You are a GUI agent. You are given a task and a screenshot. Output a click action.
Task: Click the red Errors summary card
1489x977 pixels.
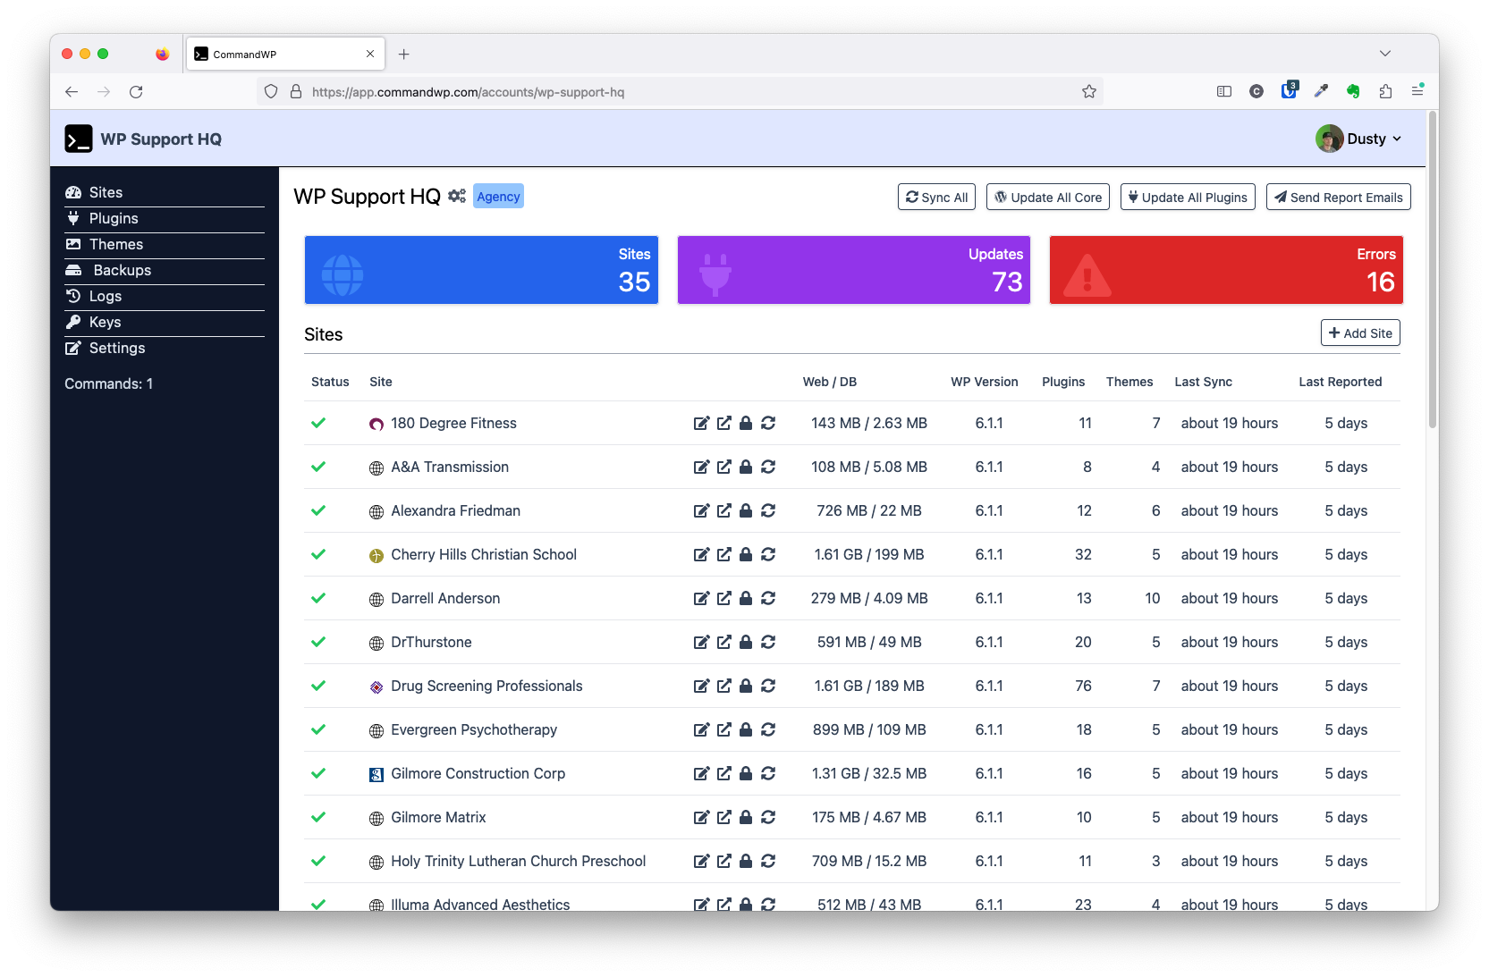(x=1225, y=270)
